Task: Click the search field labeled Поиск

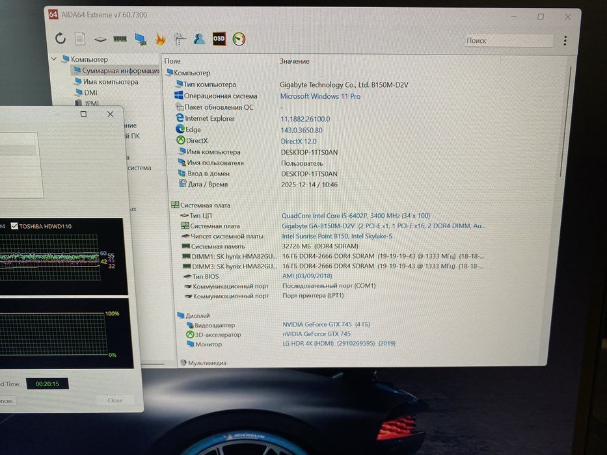Action: pyautogui.click(x=509, y=40)
